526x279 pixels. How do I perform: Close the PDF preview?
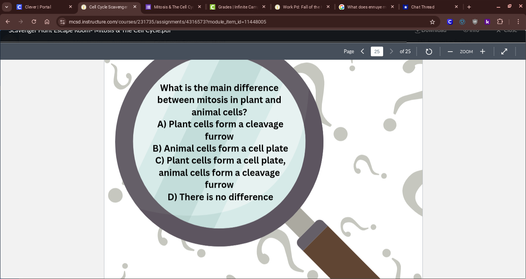506,30
